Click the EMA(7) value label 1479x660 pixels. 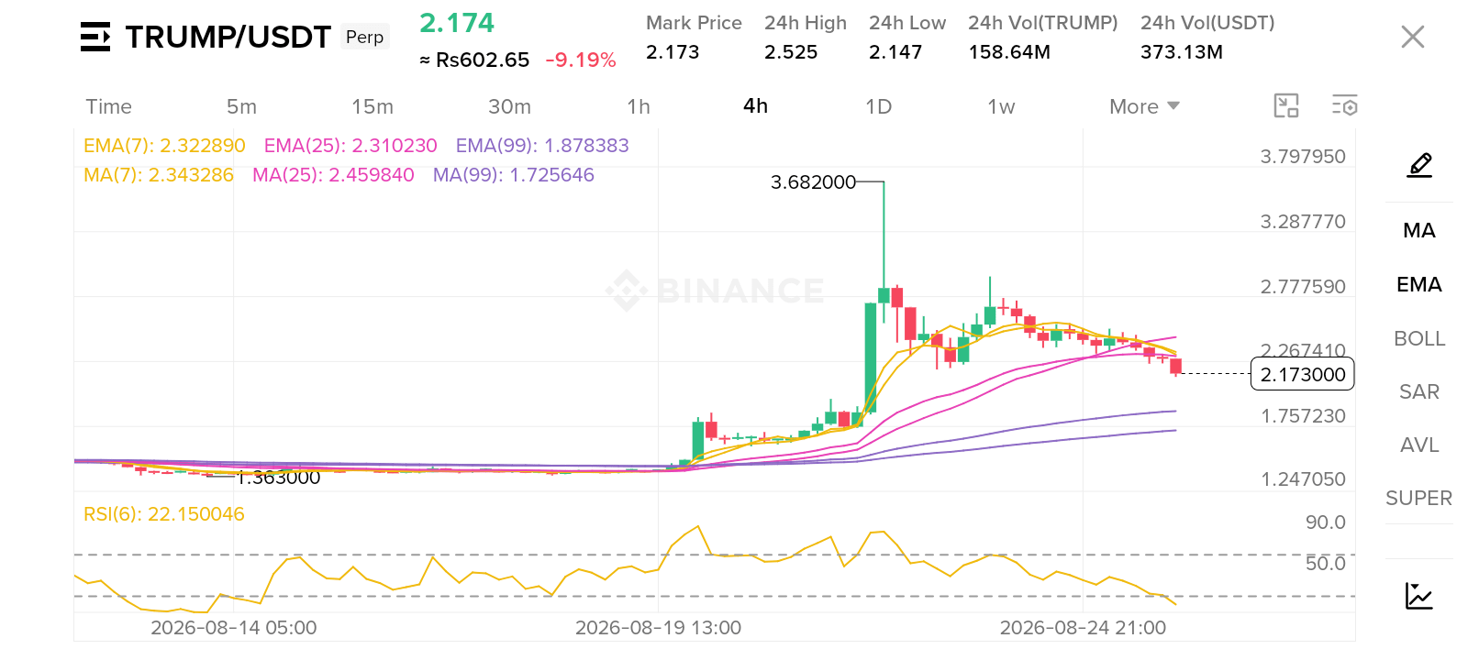pos(164,146)
